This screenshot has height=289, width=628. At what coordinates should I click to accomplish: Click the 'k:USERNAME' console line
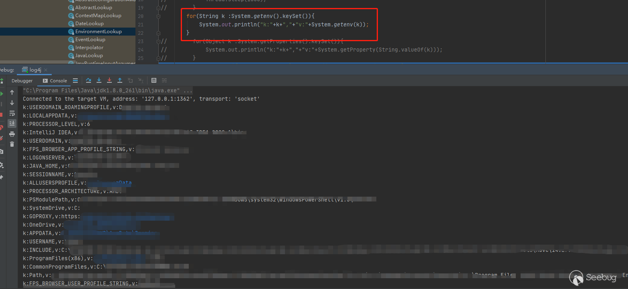click(x=53, y=241)
